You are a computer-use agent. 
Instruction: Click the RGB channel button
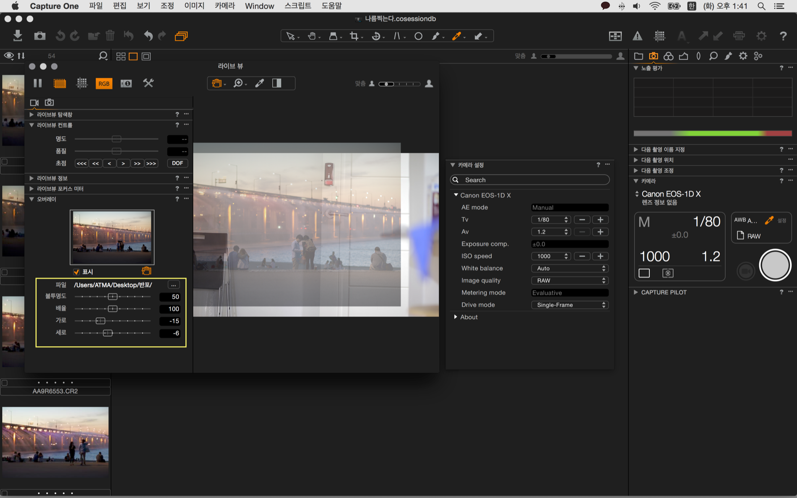(104, 83)
